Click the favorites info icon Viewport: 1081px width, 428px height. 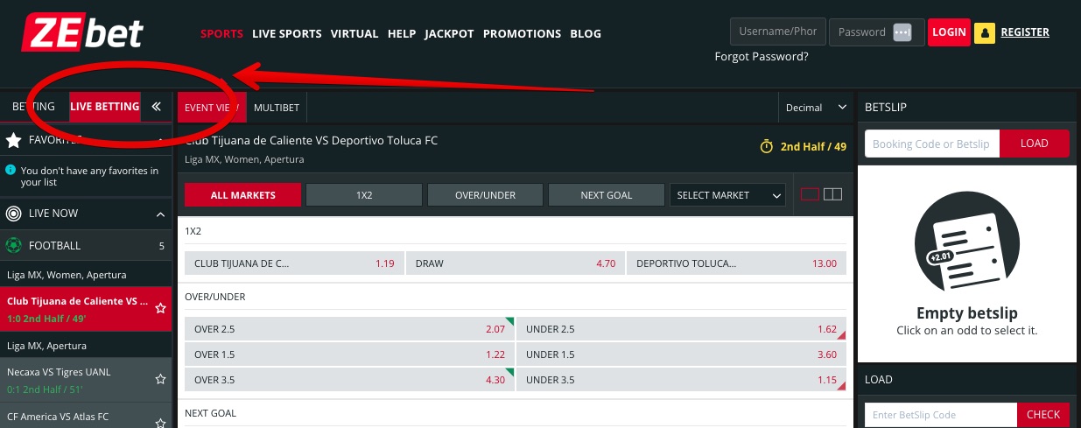click(11, 171)
